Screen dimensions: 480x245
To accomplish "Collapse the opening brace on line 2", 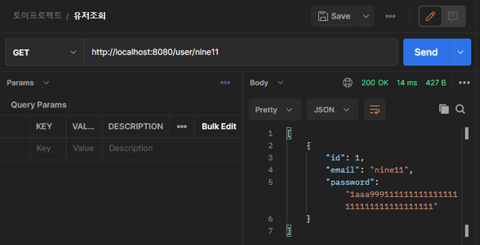I will [308, 146].
